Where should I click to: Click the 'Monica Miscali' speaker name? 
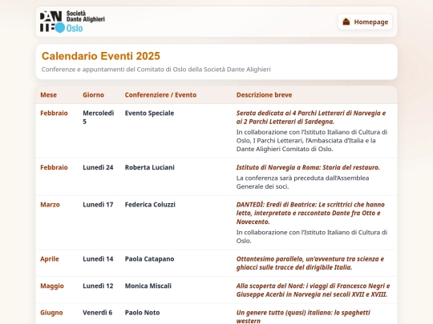(148, 286)
